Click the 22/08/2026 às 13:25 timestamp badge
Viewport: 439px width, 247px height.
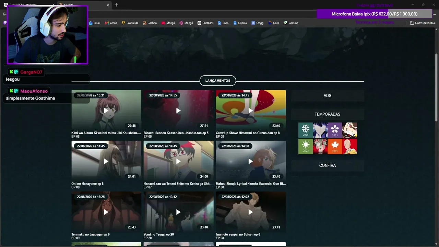click(x=91, y=197)
